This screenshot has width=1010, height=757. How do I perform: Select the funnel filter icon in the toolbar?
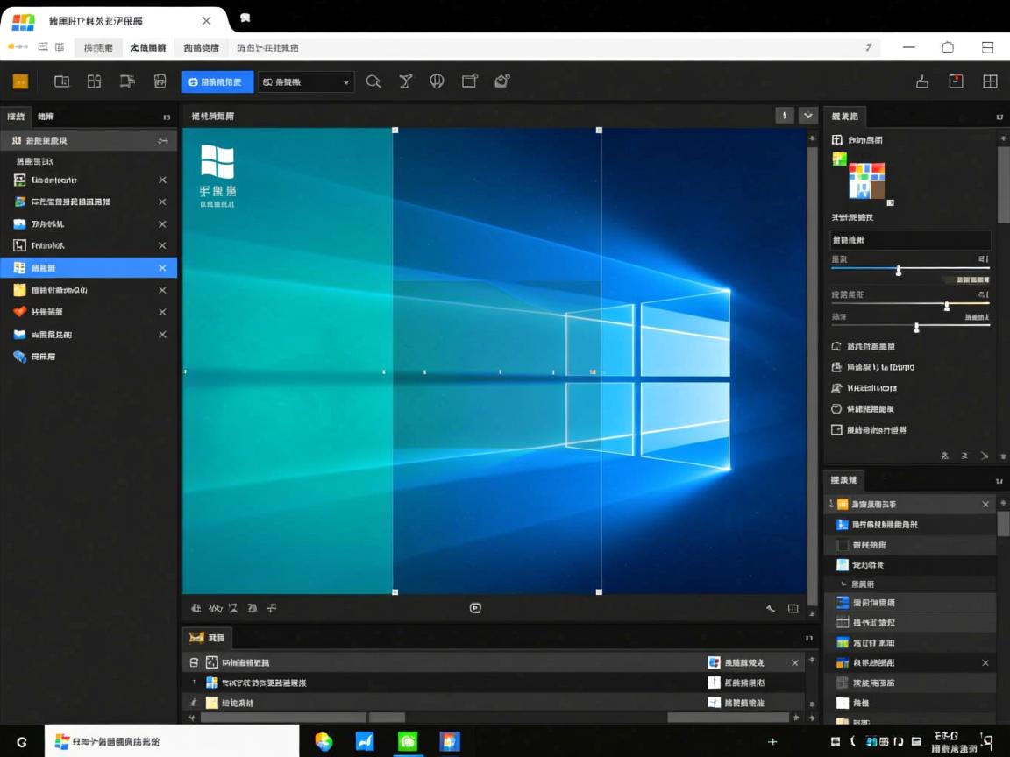click(406, 81)
